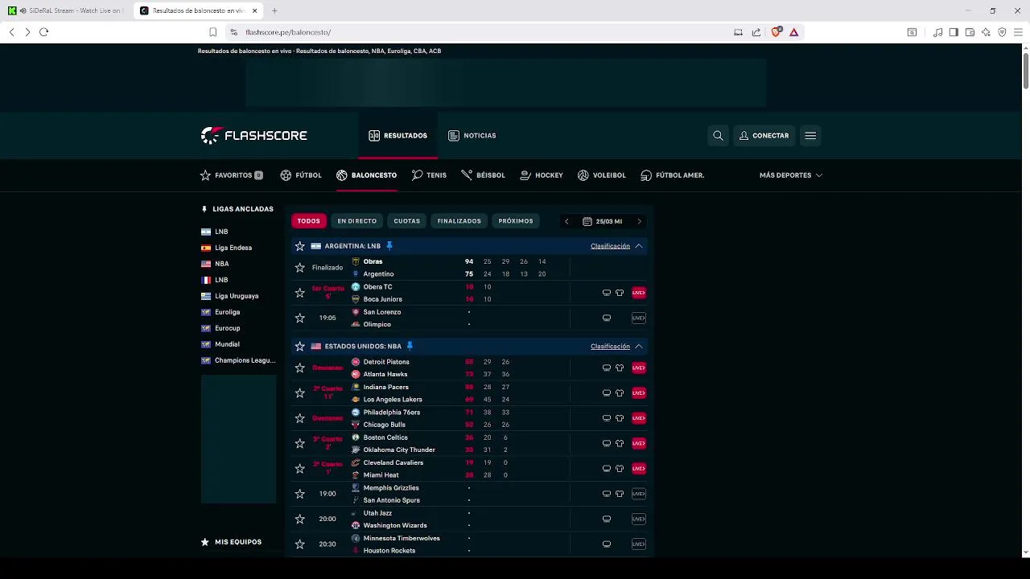Viewport: 1030px width, 579px height.
Task: Click LIVE badge for Pistons-Hawks match
Action: [x=639, y=368]
